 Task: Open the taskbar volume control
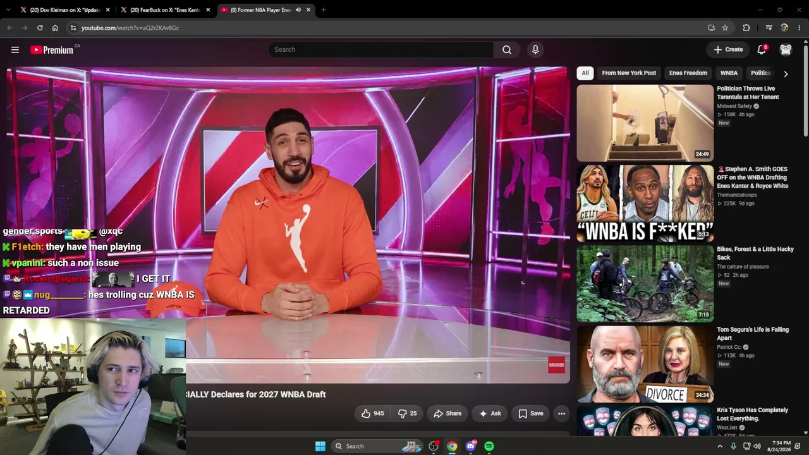pyautogui.click(x=758, y=446)
